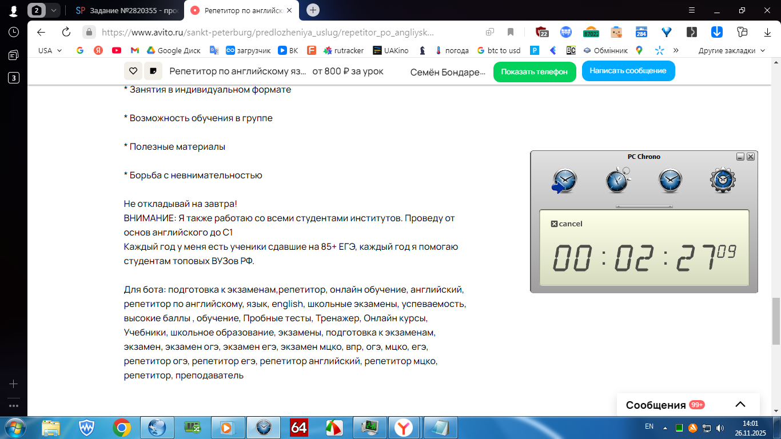Open the Windows Start menu
Screen dimensions: 781x439
(14, 427)
